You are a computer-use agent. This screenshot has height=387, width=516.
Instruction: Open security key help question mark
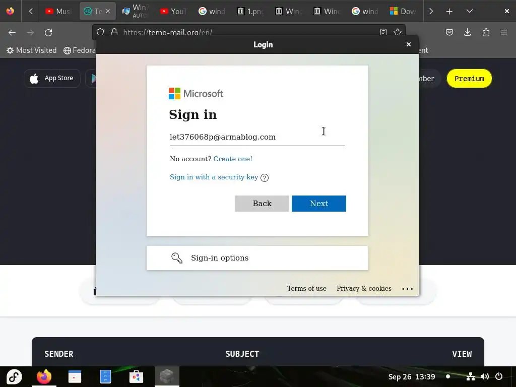click(x=264, y=178)
